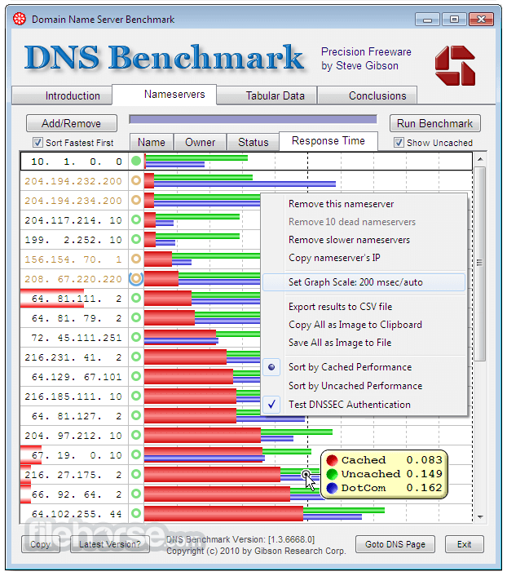This screenshot has height=576, width=507.
Task: Toggle Show Uncached checkbox
Action: 399,143
